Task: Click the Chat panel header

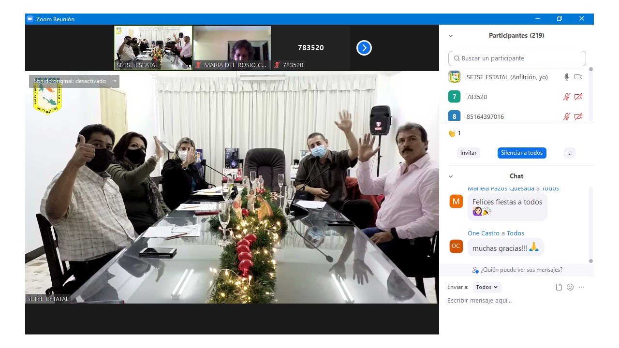Action: [516, 176]
